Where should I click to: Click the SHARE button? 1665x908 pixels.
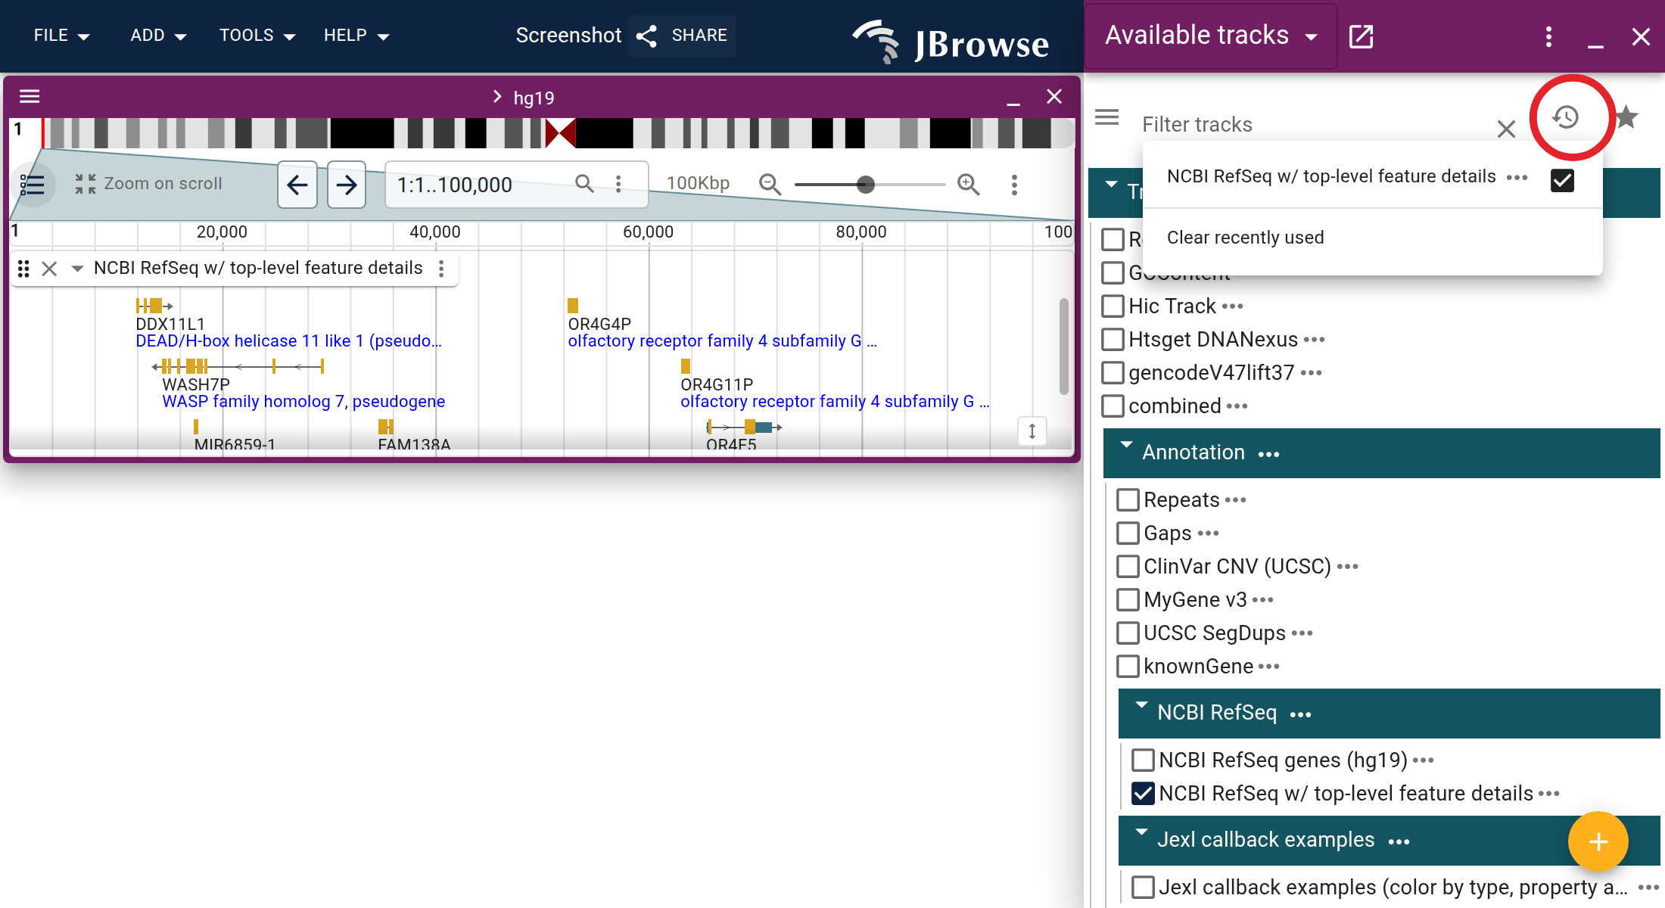click(x=682, y=36)
